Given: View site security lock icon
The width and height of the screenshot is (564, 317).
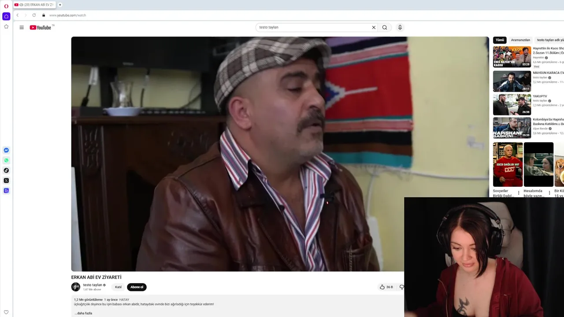Looking at the screenshot, I should (44, 15).
